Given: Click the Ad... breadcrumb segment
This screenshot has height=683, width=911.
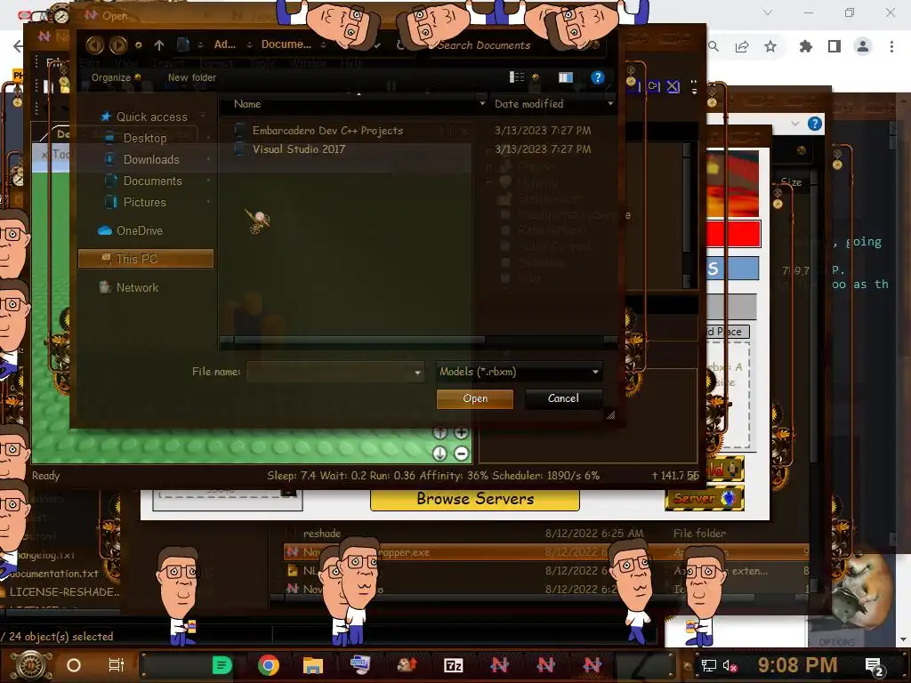Looking at the screenshot, I should [225, 44].
